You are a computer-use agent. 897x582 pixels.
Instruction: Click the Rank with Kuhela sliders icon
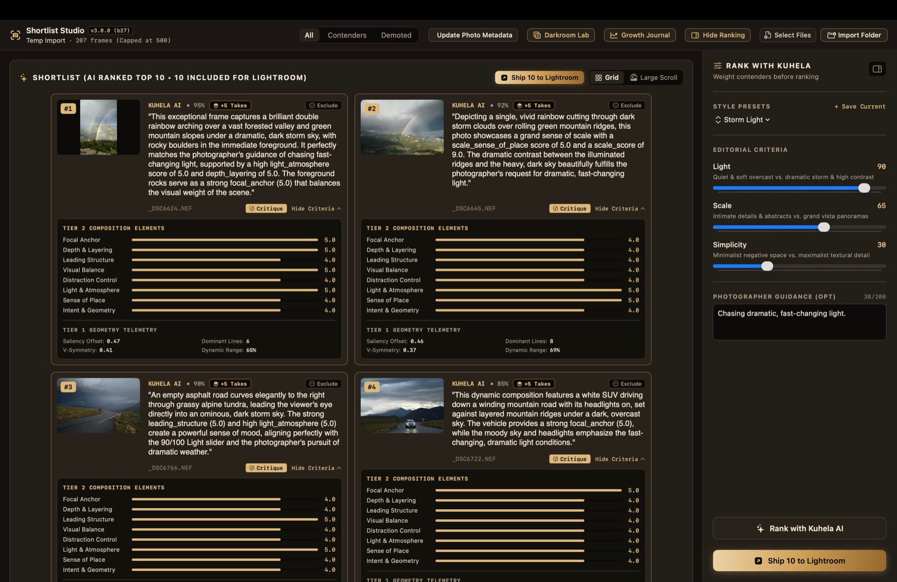[717, 66]
